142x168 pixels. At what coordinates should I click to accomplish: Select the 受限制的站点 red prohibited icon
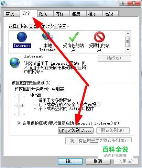99,37
